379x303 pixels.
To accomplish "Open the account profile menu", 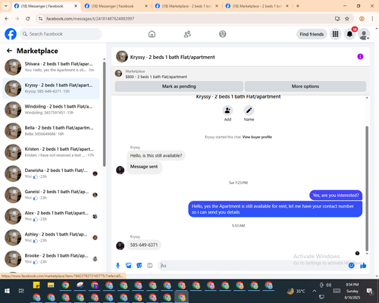I will click(364, 34).
